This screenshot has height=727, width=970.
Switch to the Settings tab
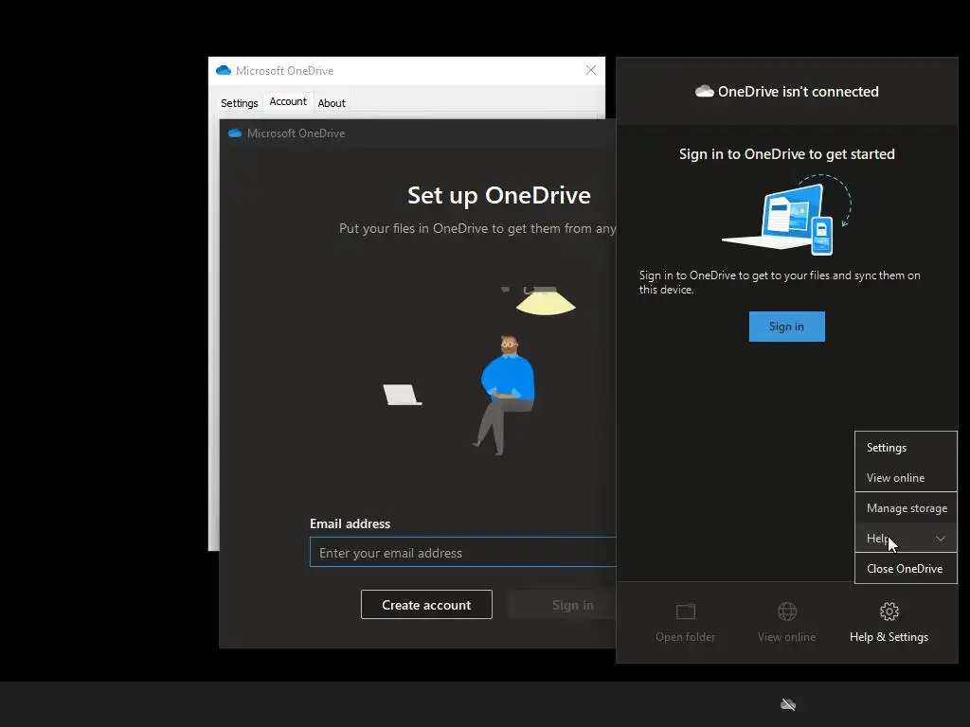pos(240,102)
